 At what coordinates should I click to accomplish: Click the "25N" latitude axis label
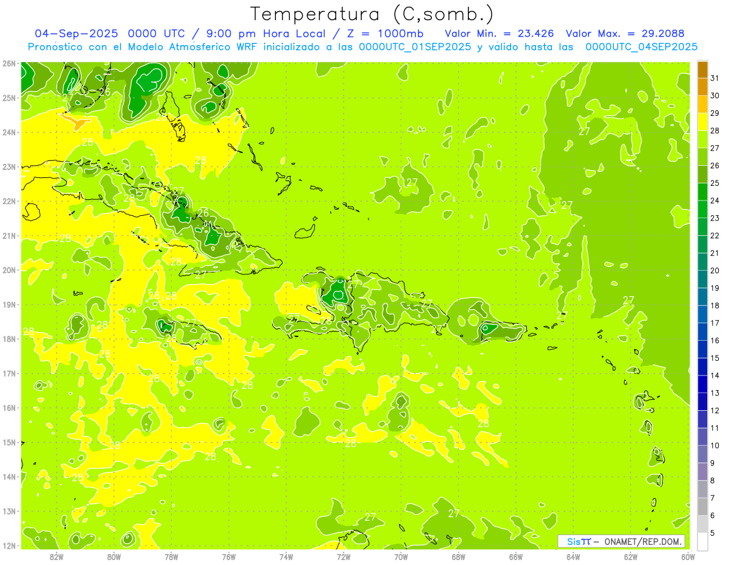point(9,98)
